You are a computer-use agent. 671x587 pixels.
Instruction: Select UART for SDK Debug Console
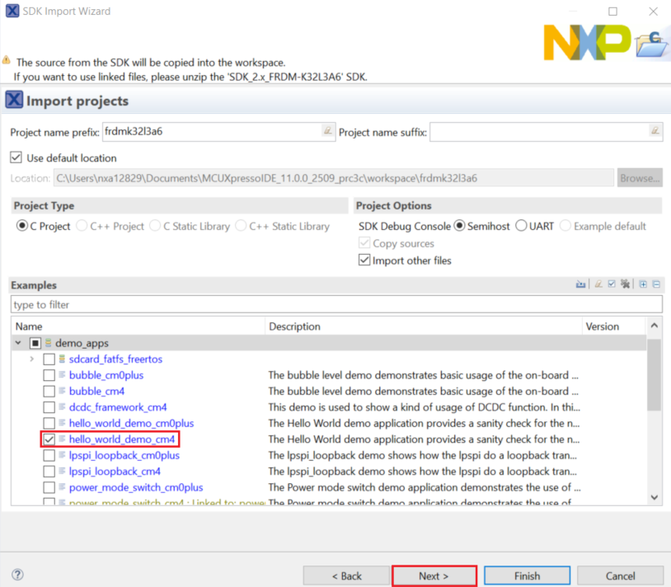pyautogui.click(x=521, y=225)
